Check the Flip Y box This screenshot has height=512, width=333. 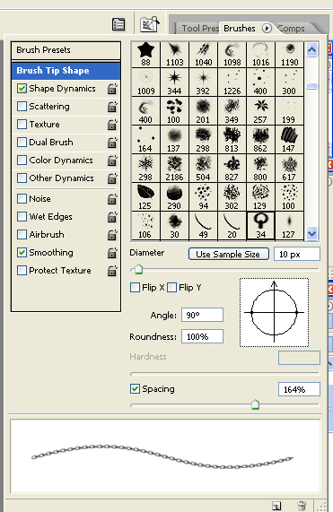point(172,288)
